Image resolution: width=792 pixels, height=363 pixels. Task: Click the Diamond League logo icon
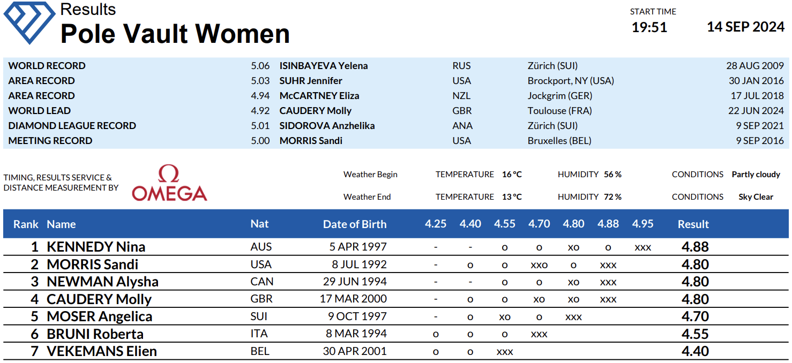[29, 22]
